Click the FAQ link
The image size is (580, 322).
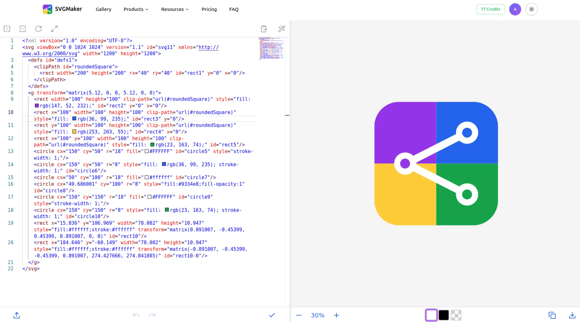(x=234, y=9)
